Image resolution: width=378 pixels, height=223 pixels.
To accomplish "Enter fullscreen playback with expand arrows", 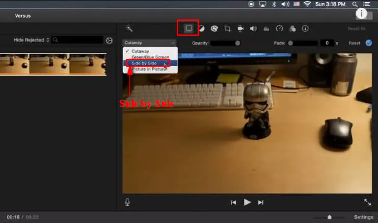I will [367, 202].
